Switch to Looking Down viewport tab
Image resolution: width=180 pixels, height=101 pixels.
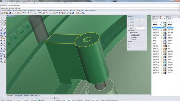pyautogui.click(x=34, y=95)
